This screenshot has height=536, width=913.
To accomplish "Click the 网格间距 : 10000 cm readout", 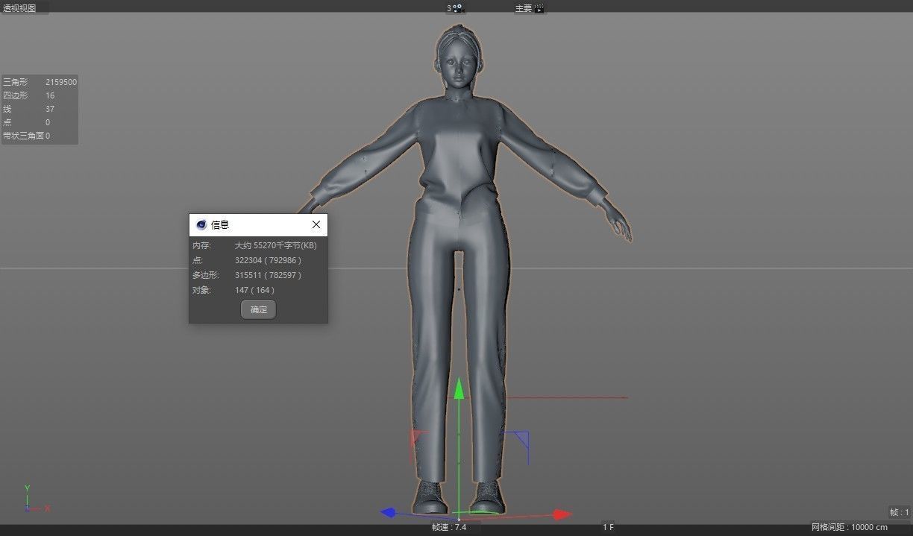I will pyautogui.click(x=850, y=527).
